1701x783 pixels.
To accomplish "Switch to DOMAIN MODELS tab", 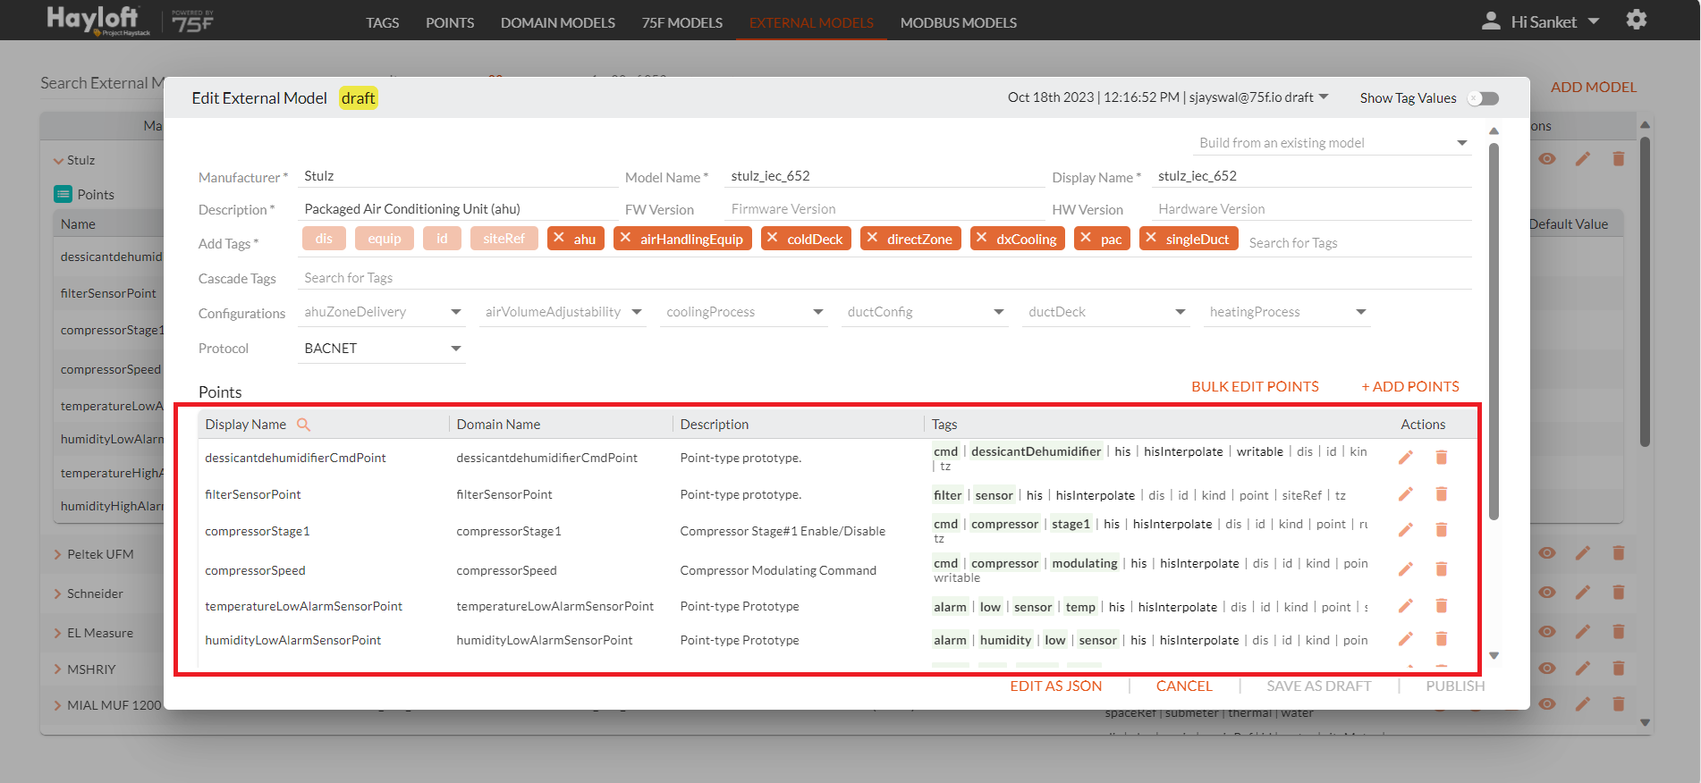I will click(x=558, y=22).
